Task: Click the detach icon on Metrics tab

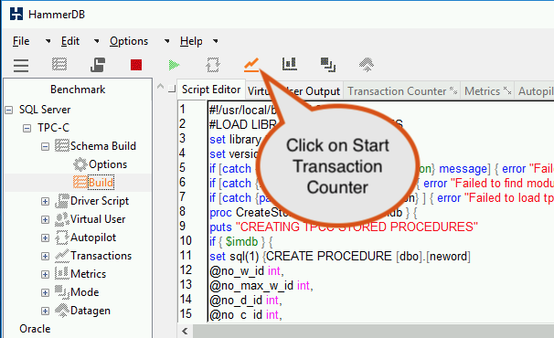Action: (507, 90)
